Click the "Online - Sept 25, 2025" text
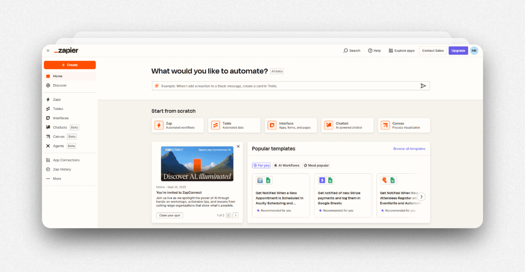 (171, 187)
